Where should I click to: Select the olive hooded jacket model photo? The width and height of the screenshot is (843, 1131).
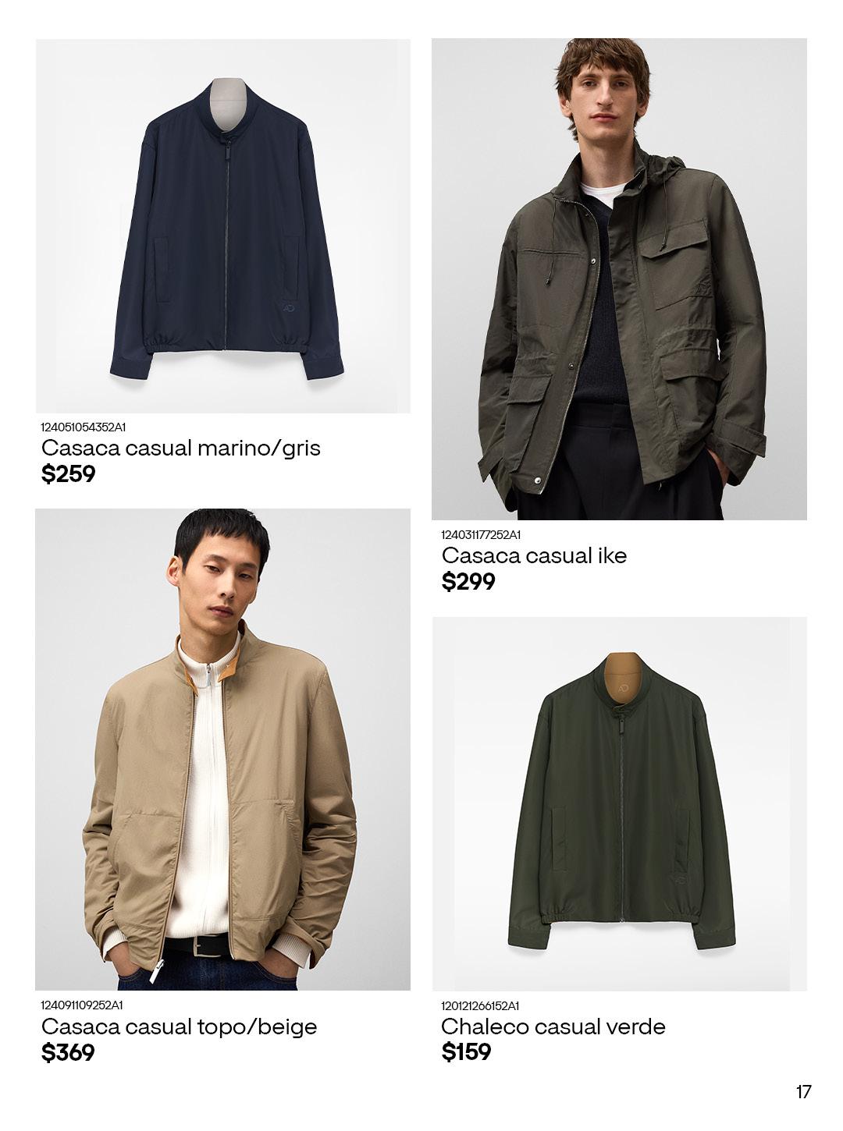619,279
